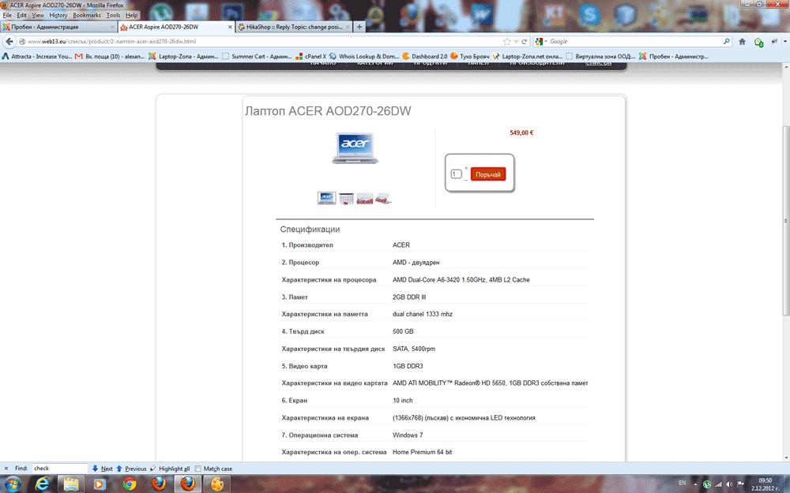Click Previous in the find bar
Image resolution: width=790 pixels, height=493 pixels.
131,469
